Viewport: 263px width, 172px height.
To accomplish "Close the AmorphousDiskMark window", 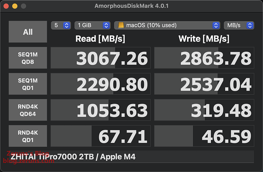I will (7, 6).
